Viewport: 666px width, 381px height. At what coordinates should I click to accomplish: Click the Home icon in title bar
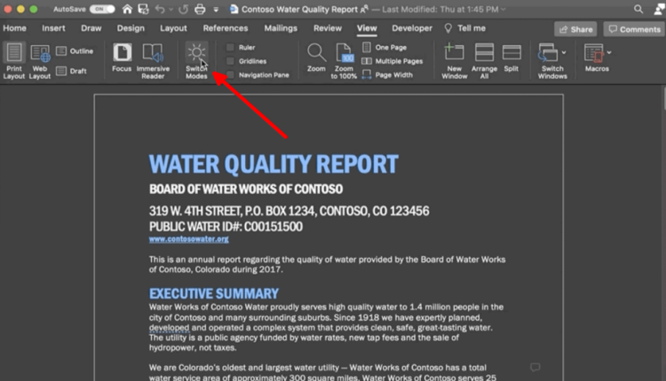tap(127, 9)
